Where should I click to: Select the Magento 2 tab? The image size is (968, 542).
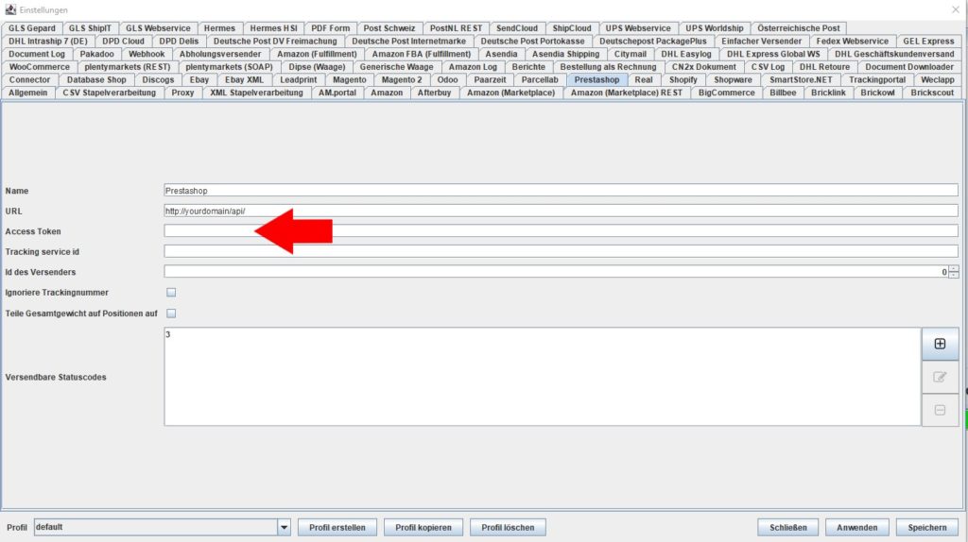401,79
